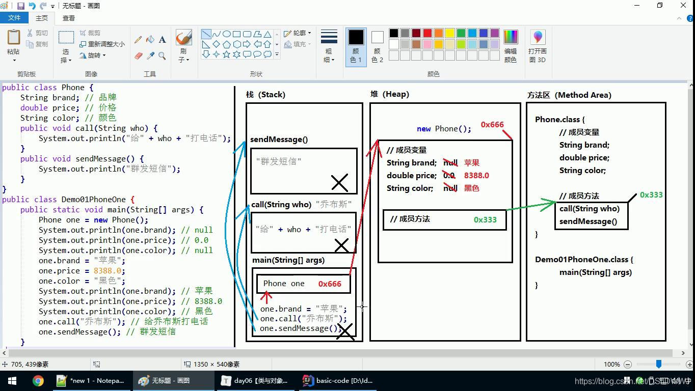
Task: Open the customize quick access toolbar arrow
Action: pos(53,6)
